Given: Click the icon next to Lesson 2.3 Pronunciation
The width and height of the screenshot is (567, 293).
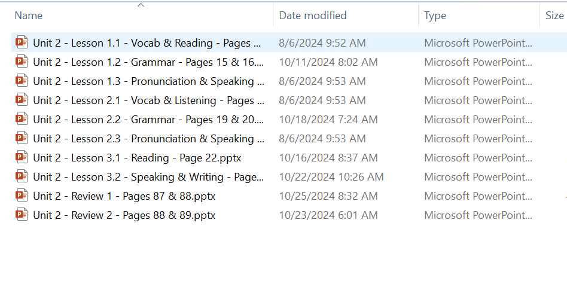Looking at the screenshot, I should click(22, 138).
